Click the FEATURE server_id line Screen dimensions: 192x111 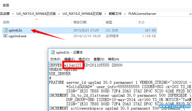tap(120, 82)
